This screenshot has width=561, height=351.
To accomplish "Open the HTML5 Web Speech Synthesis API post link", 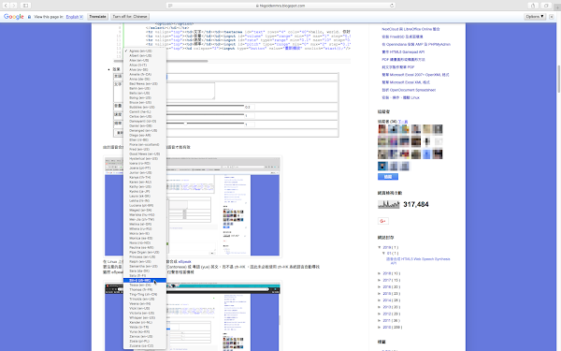I will point(418,261).
